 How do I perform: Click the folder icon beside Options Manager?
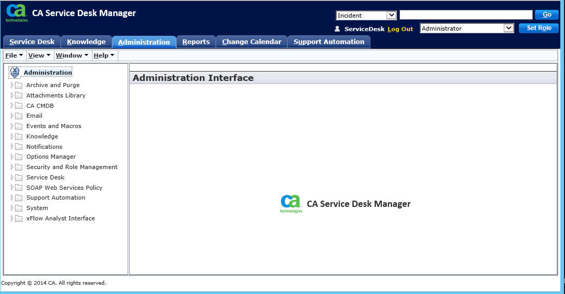click(x=19, y=157)
